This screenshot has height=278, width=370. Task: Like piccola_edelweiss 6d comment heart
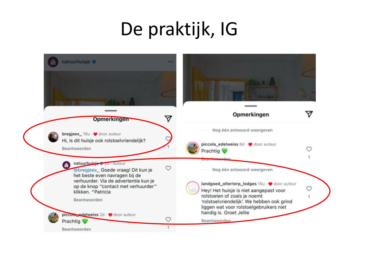[x=309, y=149]
